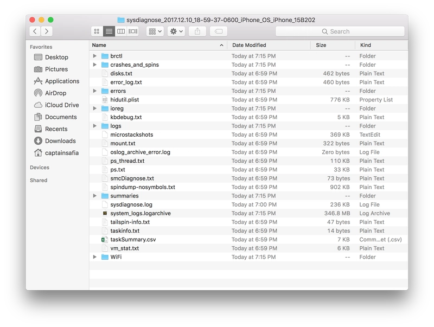Open AirDrop from the sidebar
The height and width of the screenshot is (327, 434).
point(56,93)
